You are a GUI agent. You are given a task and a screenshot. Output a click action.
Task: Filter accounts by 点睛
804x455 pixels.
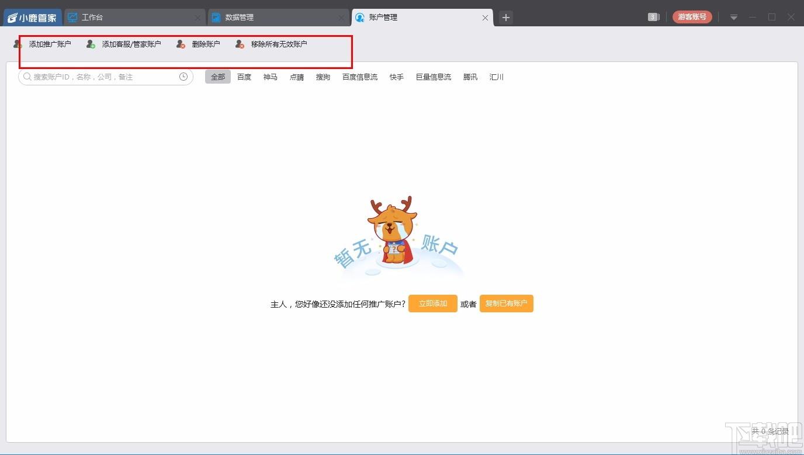pyautogui.click(x=297, y=77)
